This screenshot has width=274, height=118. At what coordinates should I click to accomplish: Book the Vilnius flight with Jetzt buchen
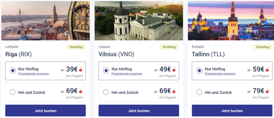[139, 111]
